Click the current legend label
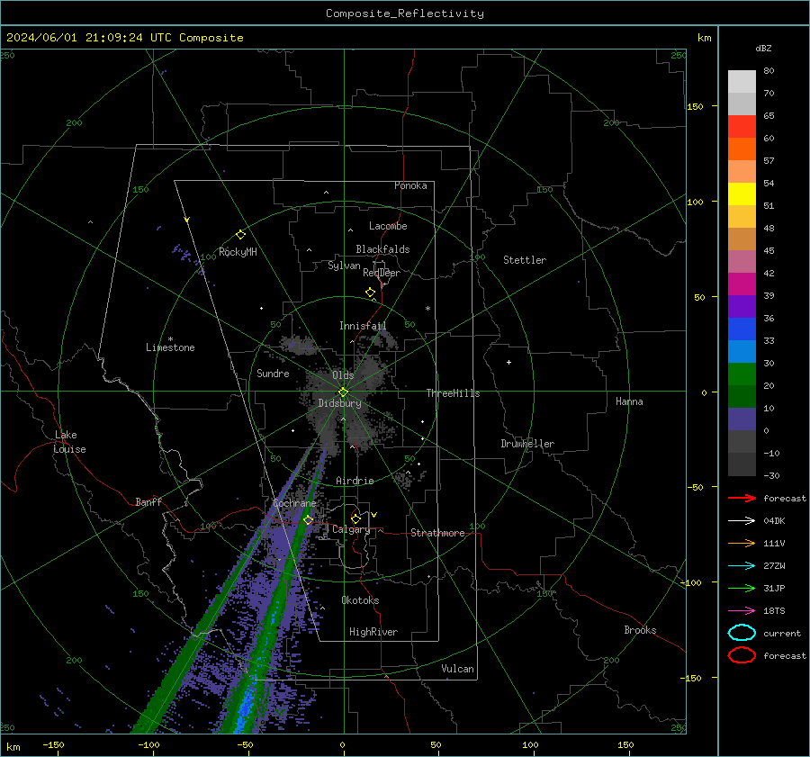Image resolution: width=810 pixels, height=757 pixels. click(781, 633)
